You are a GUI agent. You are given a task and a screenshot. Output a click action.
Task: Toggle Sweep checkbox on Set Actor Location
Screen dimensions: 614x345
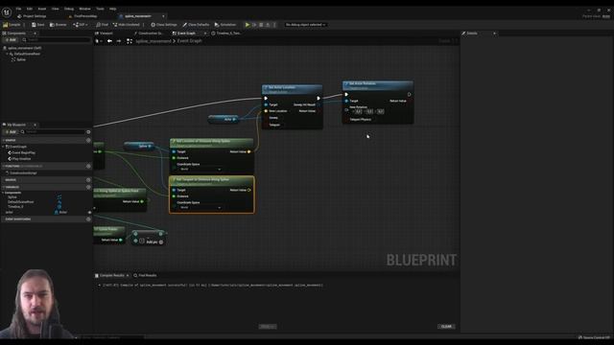pyautogui.click(x=266, y=118)
